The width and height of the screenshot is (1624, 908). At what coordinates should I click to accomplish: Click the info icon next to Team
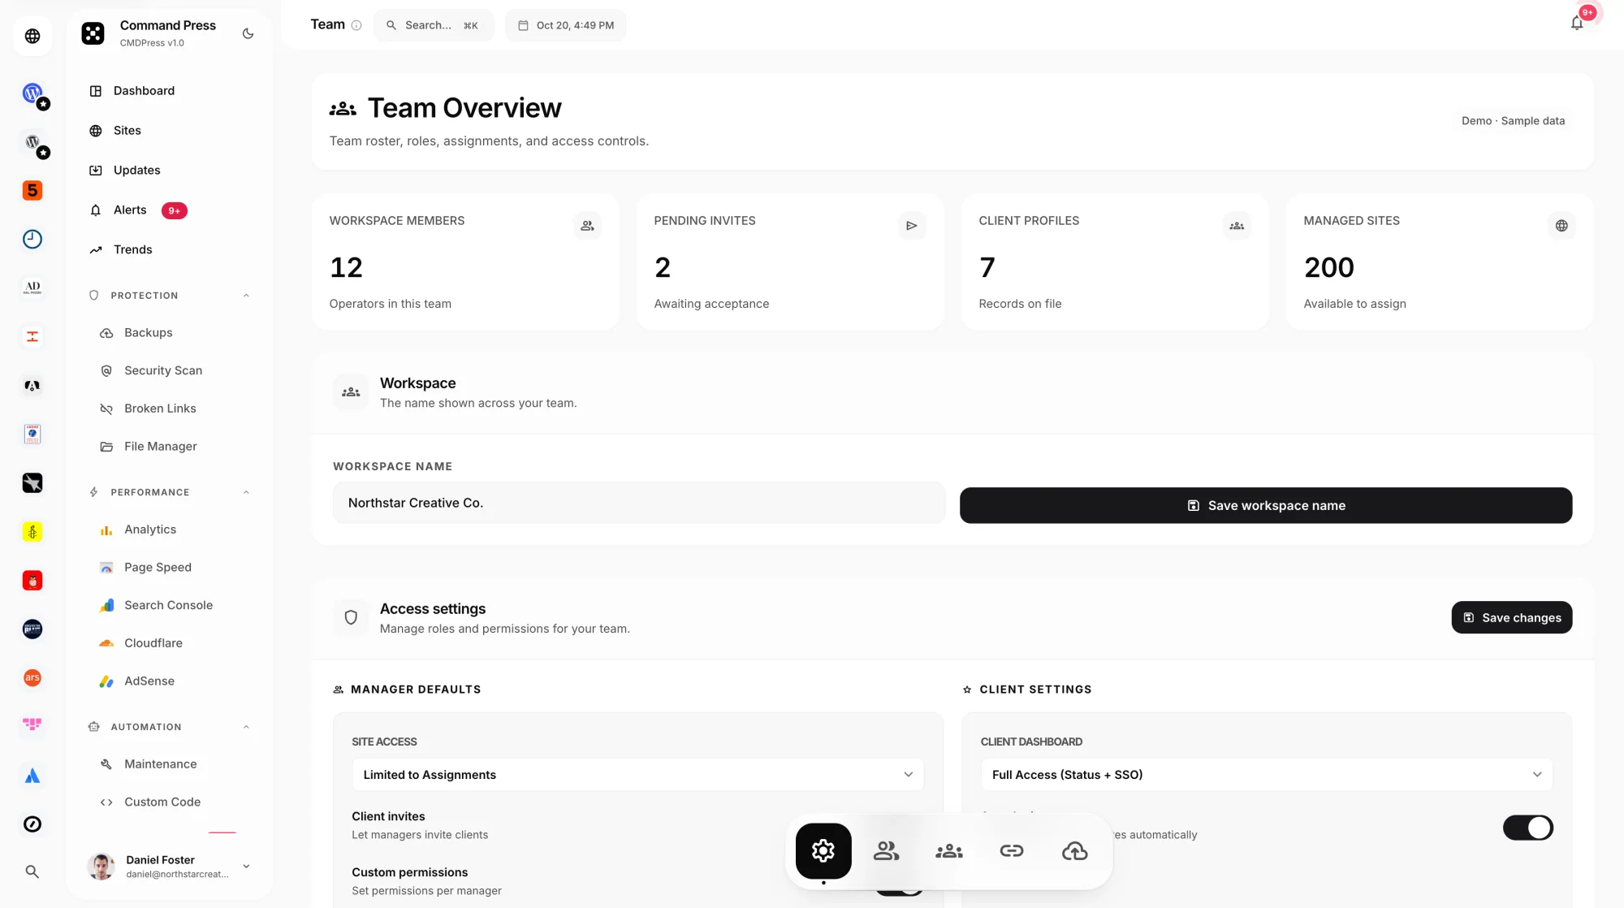point(356,25)
